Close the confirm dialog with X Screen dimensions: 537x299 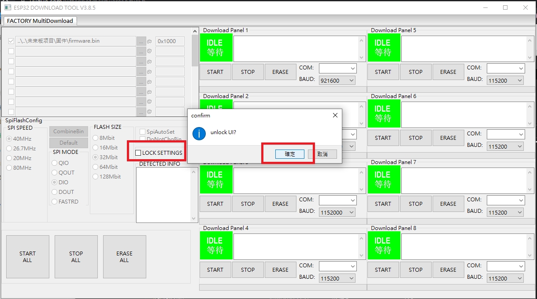click(335, 115)
